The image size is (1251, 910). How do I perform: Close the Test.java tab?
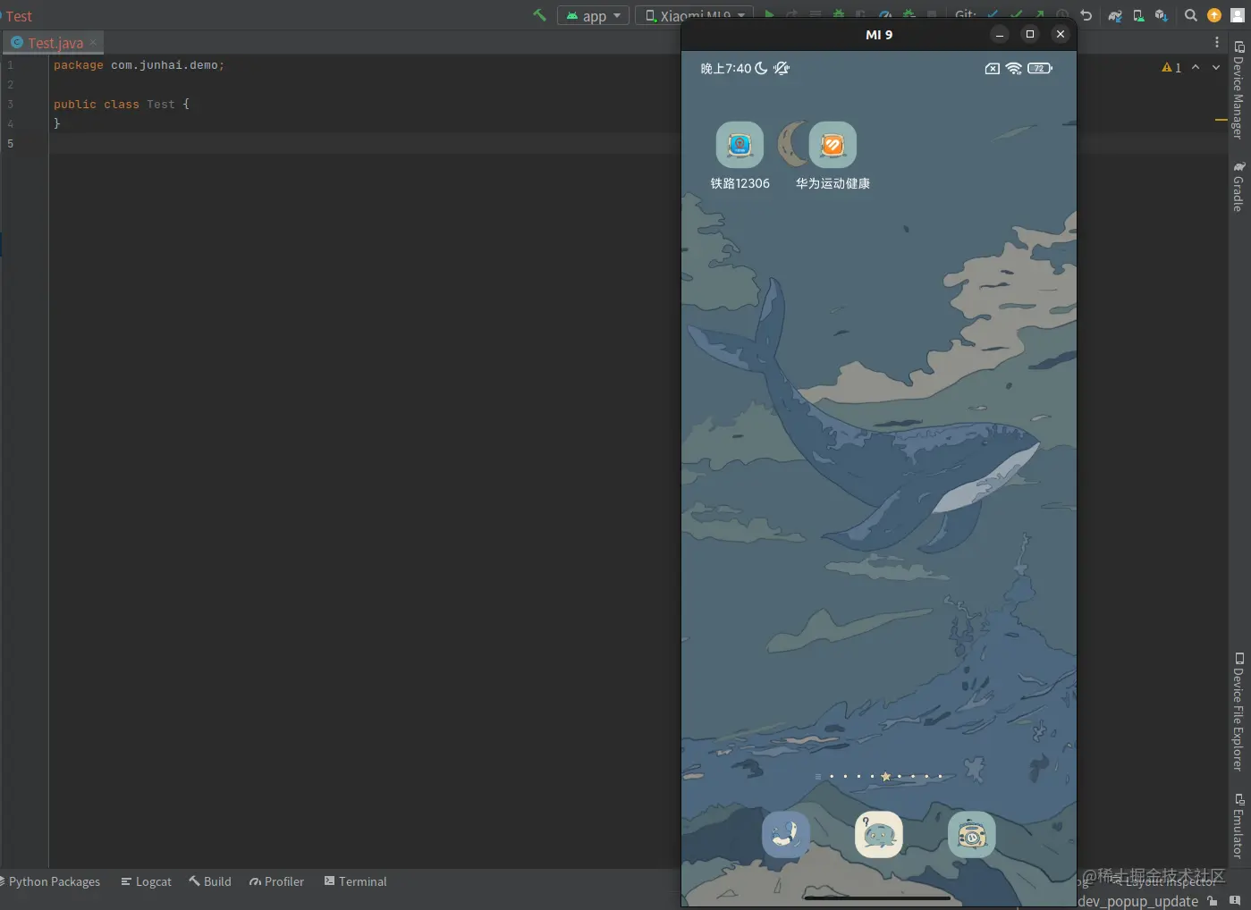[93, 43]
